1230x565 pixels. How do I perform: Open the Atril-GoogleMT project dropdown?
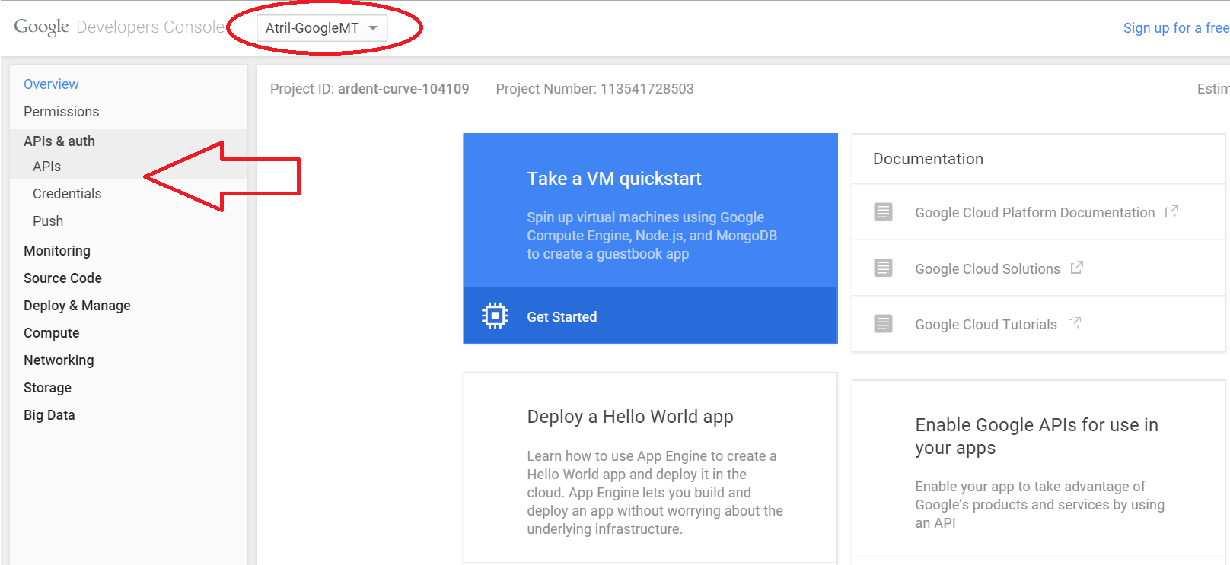click(x=322, y=28)
